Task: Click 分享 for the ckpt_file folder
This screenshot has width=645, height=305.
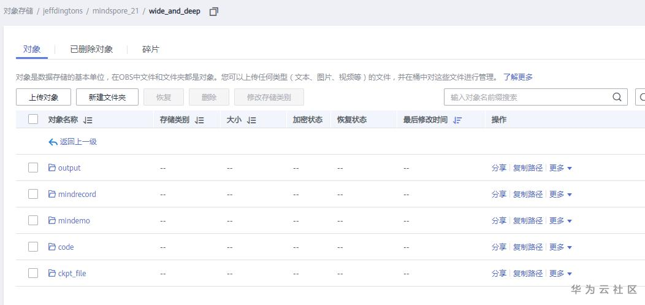Action: pyautogui.click(x=499, y=273)
